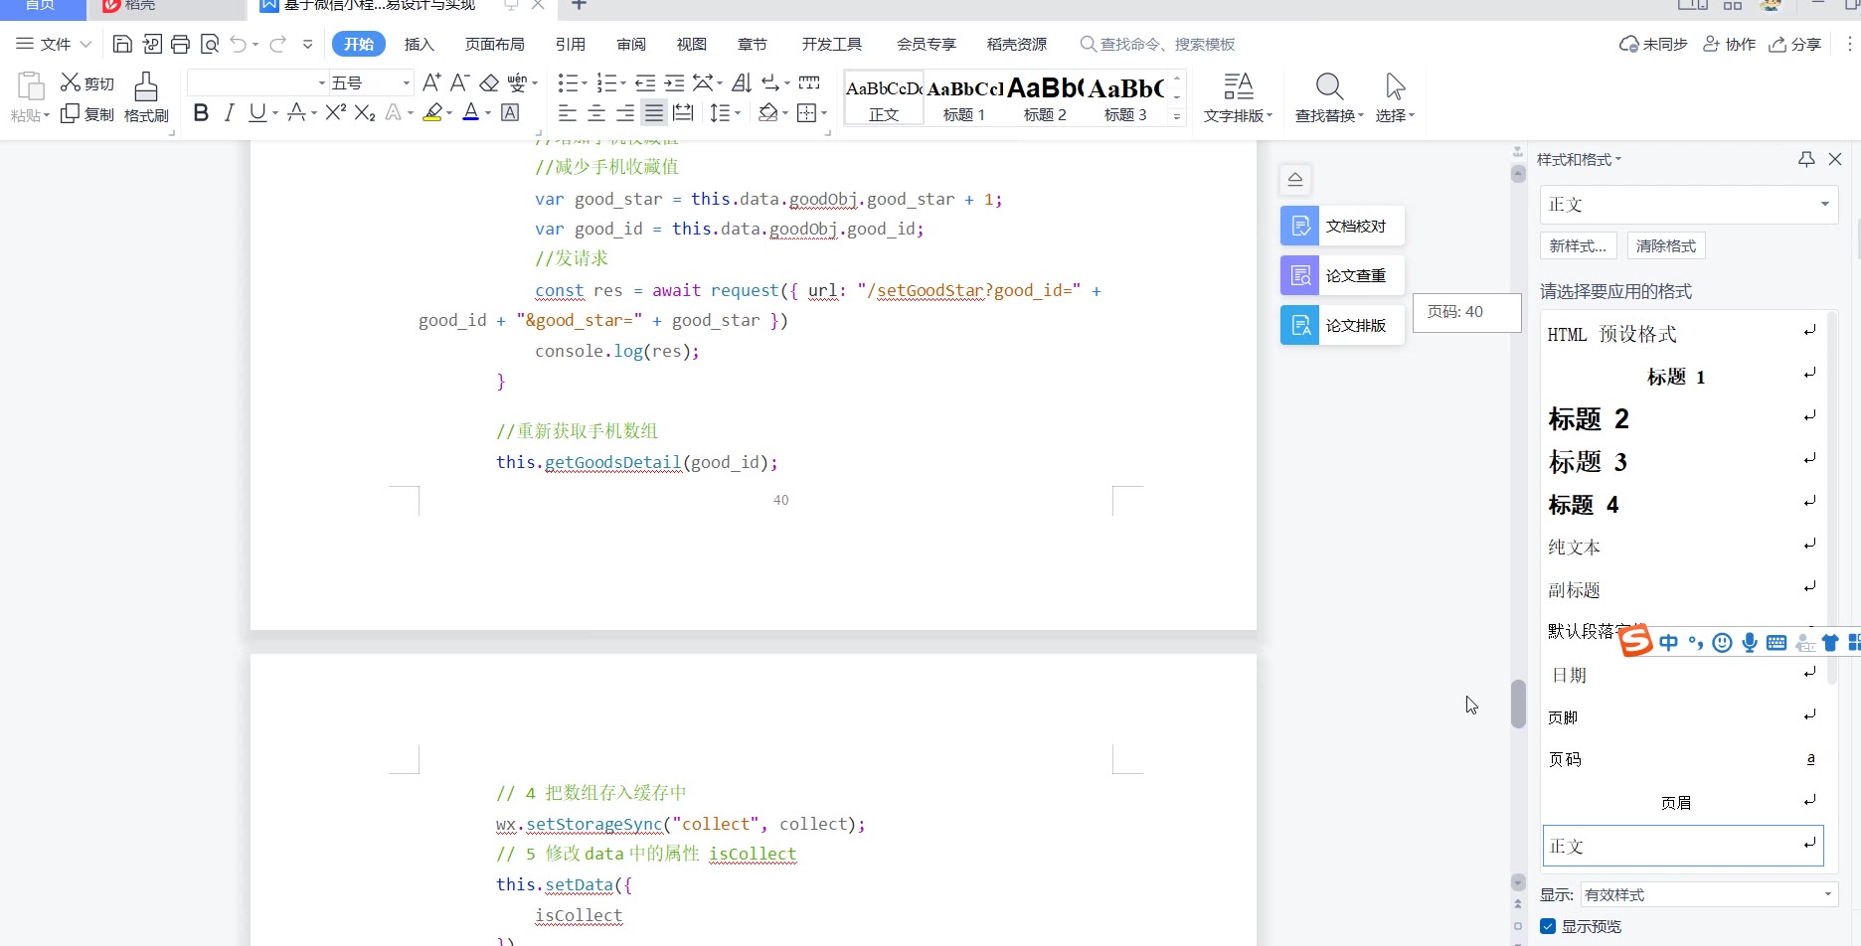Open the 插入 ribbon tab
This screenshot has width=1861, height=946.
click(x=420, y=44)
